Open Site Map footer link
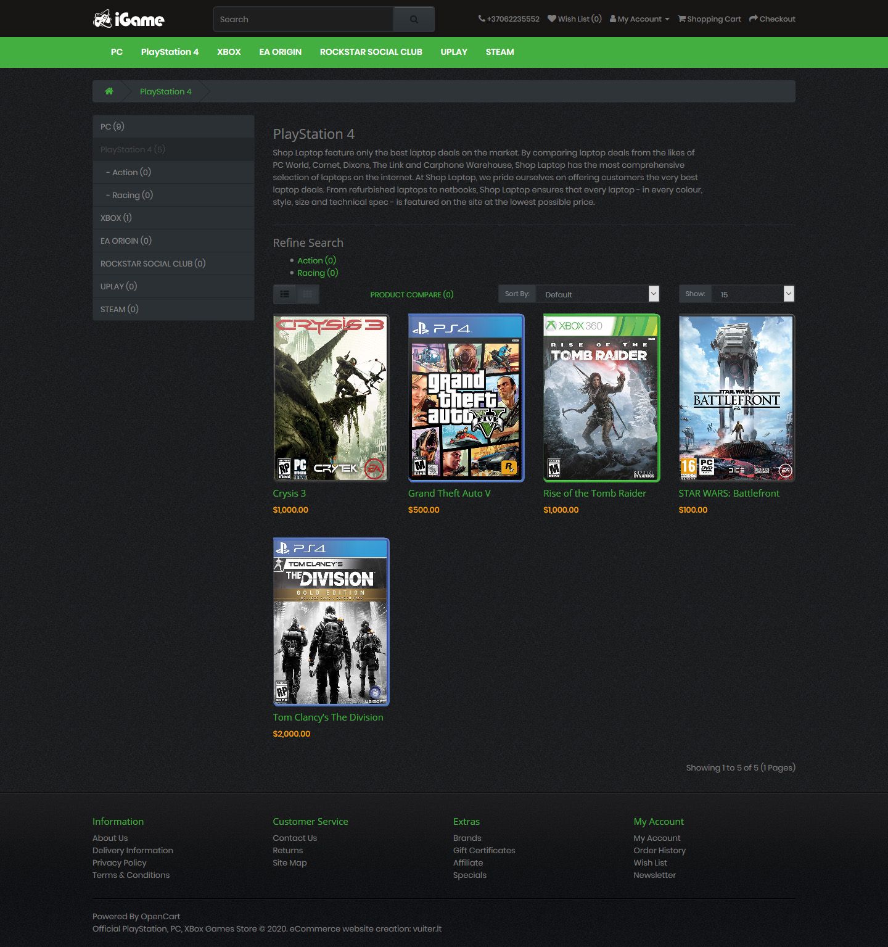 point(290,862)
